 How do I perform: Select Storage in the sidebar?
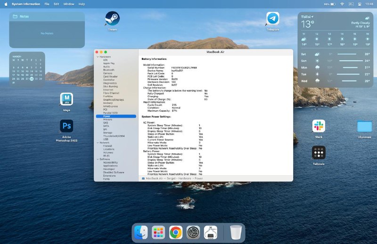coord(107,133)
